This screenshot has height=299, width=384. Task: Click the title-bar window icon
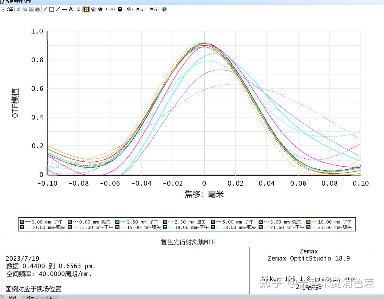(2, 2)
